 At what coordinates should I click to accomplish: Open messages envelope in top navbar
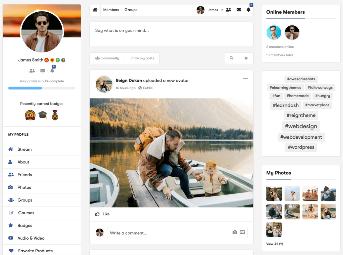click(x=239, y=10)
